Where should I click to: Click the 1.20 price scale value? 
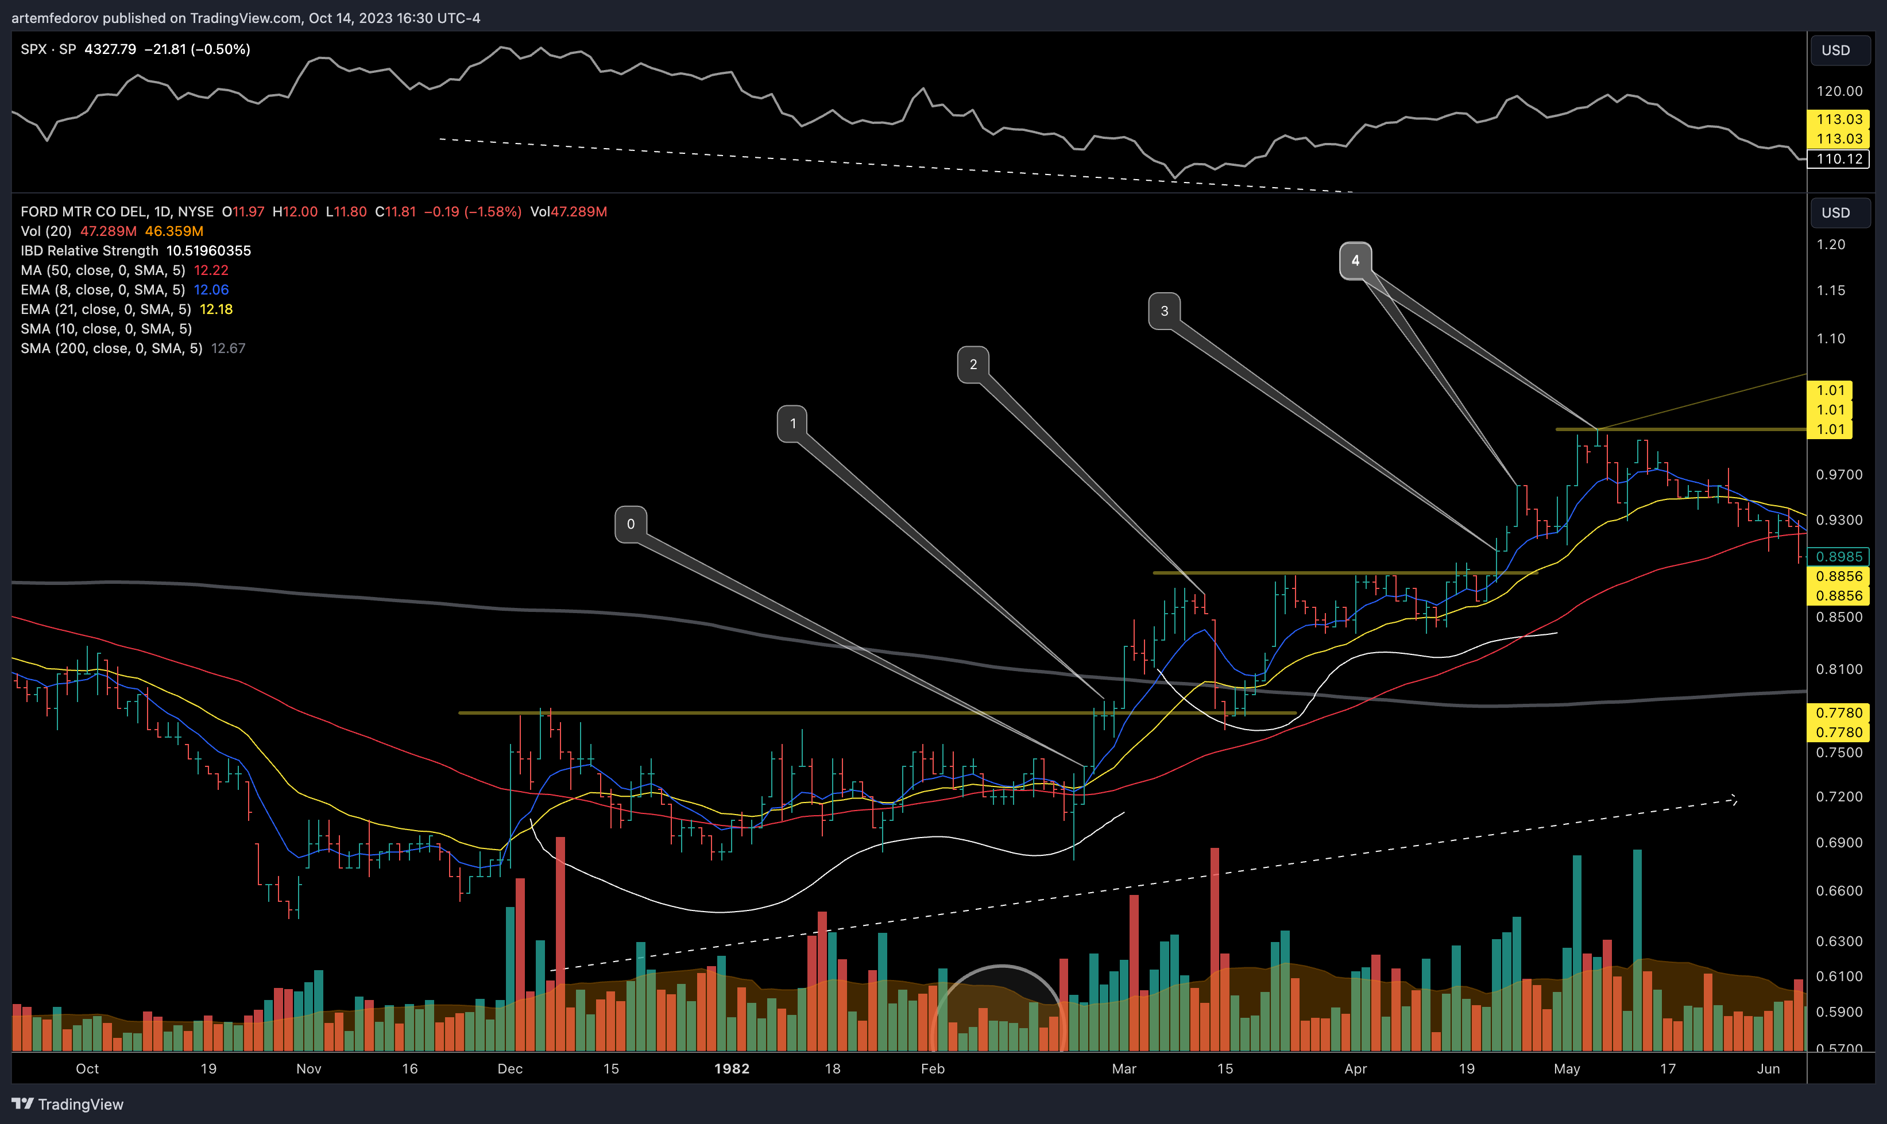(x=1831, y=245)
